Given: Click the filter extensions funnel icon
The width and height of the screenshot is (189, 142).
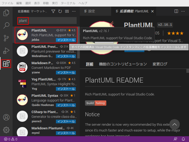Looking at the screenshot, I should 53,11.
